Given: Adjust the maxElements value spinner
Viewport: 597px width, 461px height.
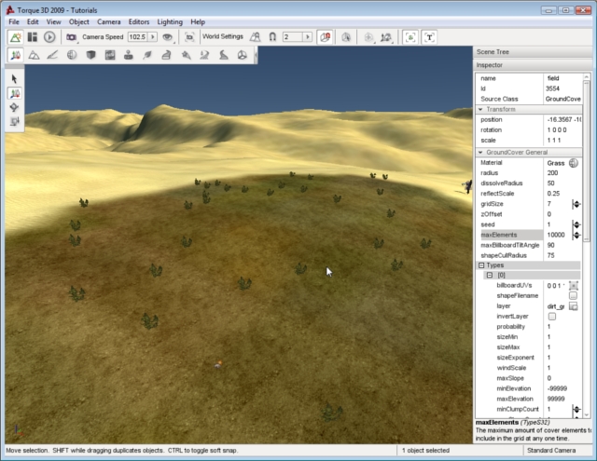Looking at the screenshot, I should [x=576, y=236].
